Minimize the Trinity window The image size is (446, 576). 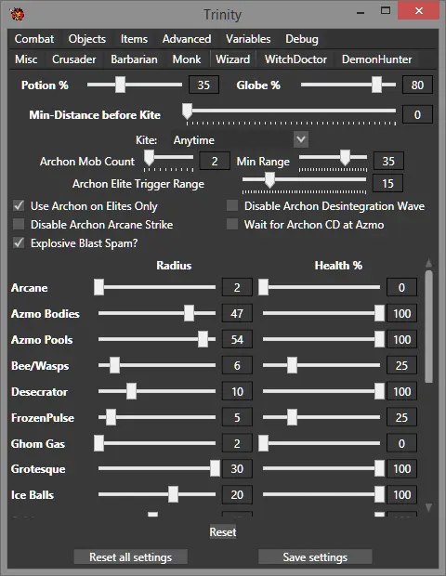tap(361, 12)
